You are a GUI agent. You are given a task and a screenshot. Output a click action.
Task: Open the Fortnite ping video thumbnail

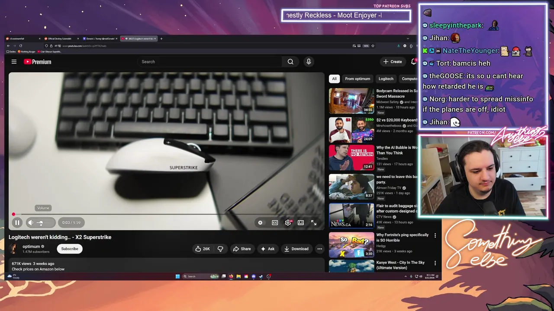(351, 244)
